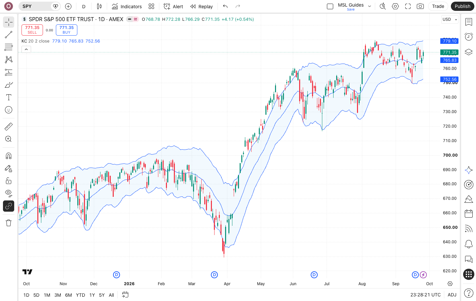476x301 pixels.
Task: Toggle hide all drawings eye icon
Action: 9,193
